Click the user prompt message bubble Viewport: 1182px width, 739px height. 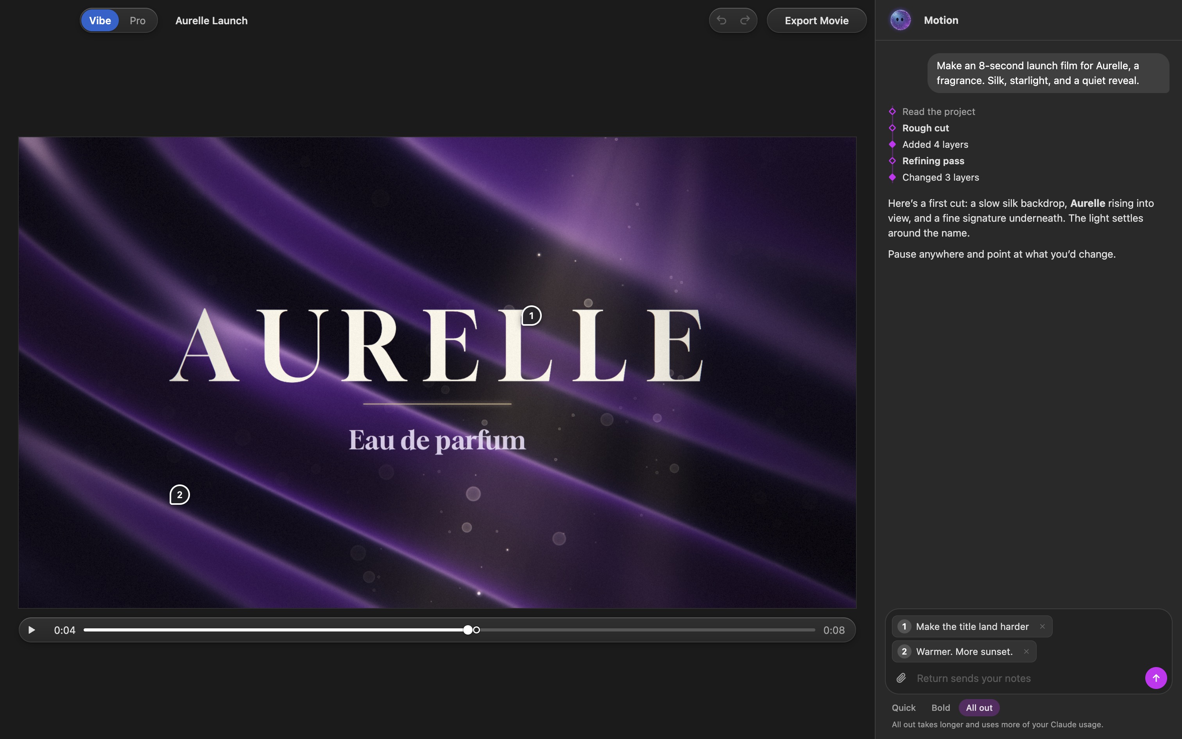click(1048, 73)
